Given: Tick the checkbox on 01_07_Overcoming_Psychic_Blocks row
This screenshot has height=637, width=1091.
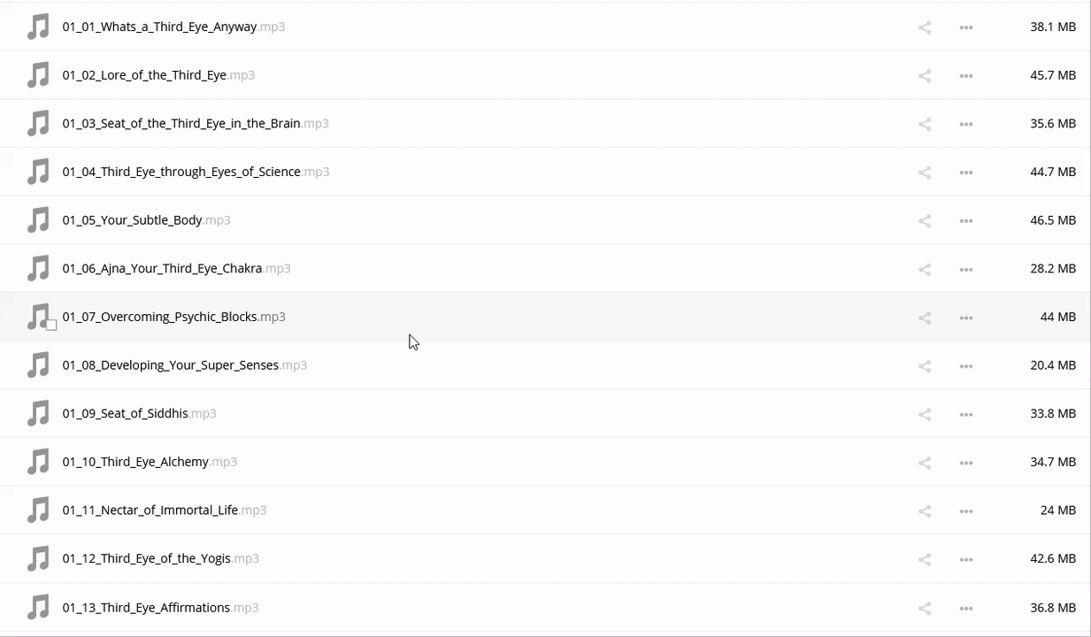Looking at the screenshot, I should 51,326.
